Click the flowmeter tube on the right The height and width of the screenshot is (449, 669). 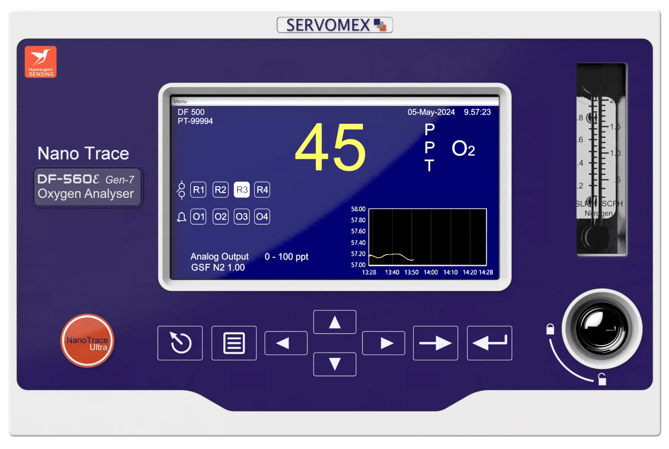point(601,159)
